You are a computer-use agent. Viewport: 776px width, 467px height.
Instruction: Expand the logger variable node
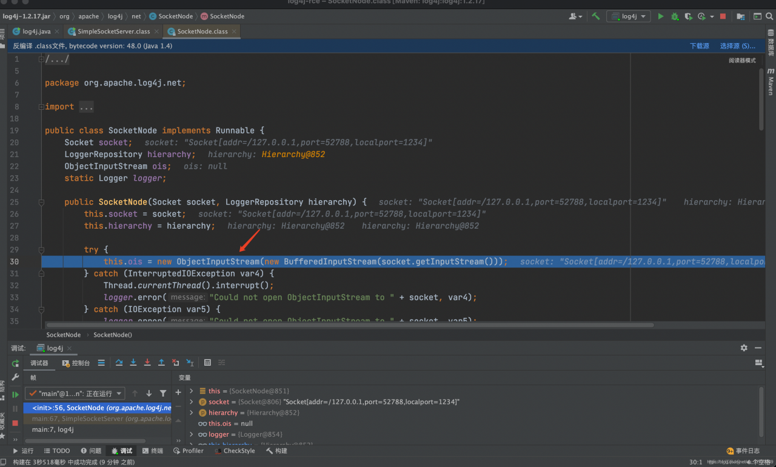[x=192, y=434]
